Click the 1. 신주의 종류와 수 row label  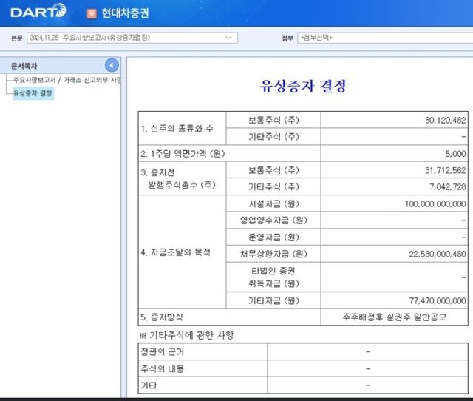(x=177, y=129)
